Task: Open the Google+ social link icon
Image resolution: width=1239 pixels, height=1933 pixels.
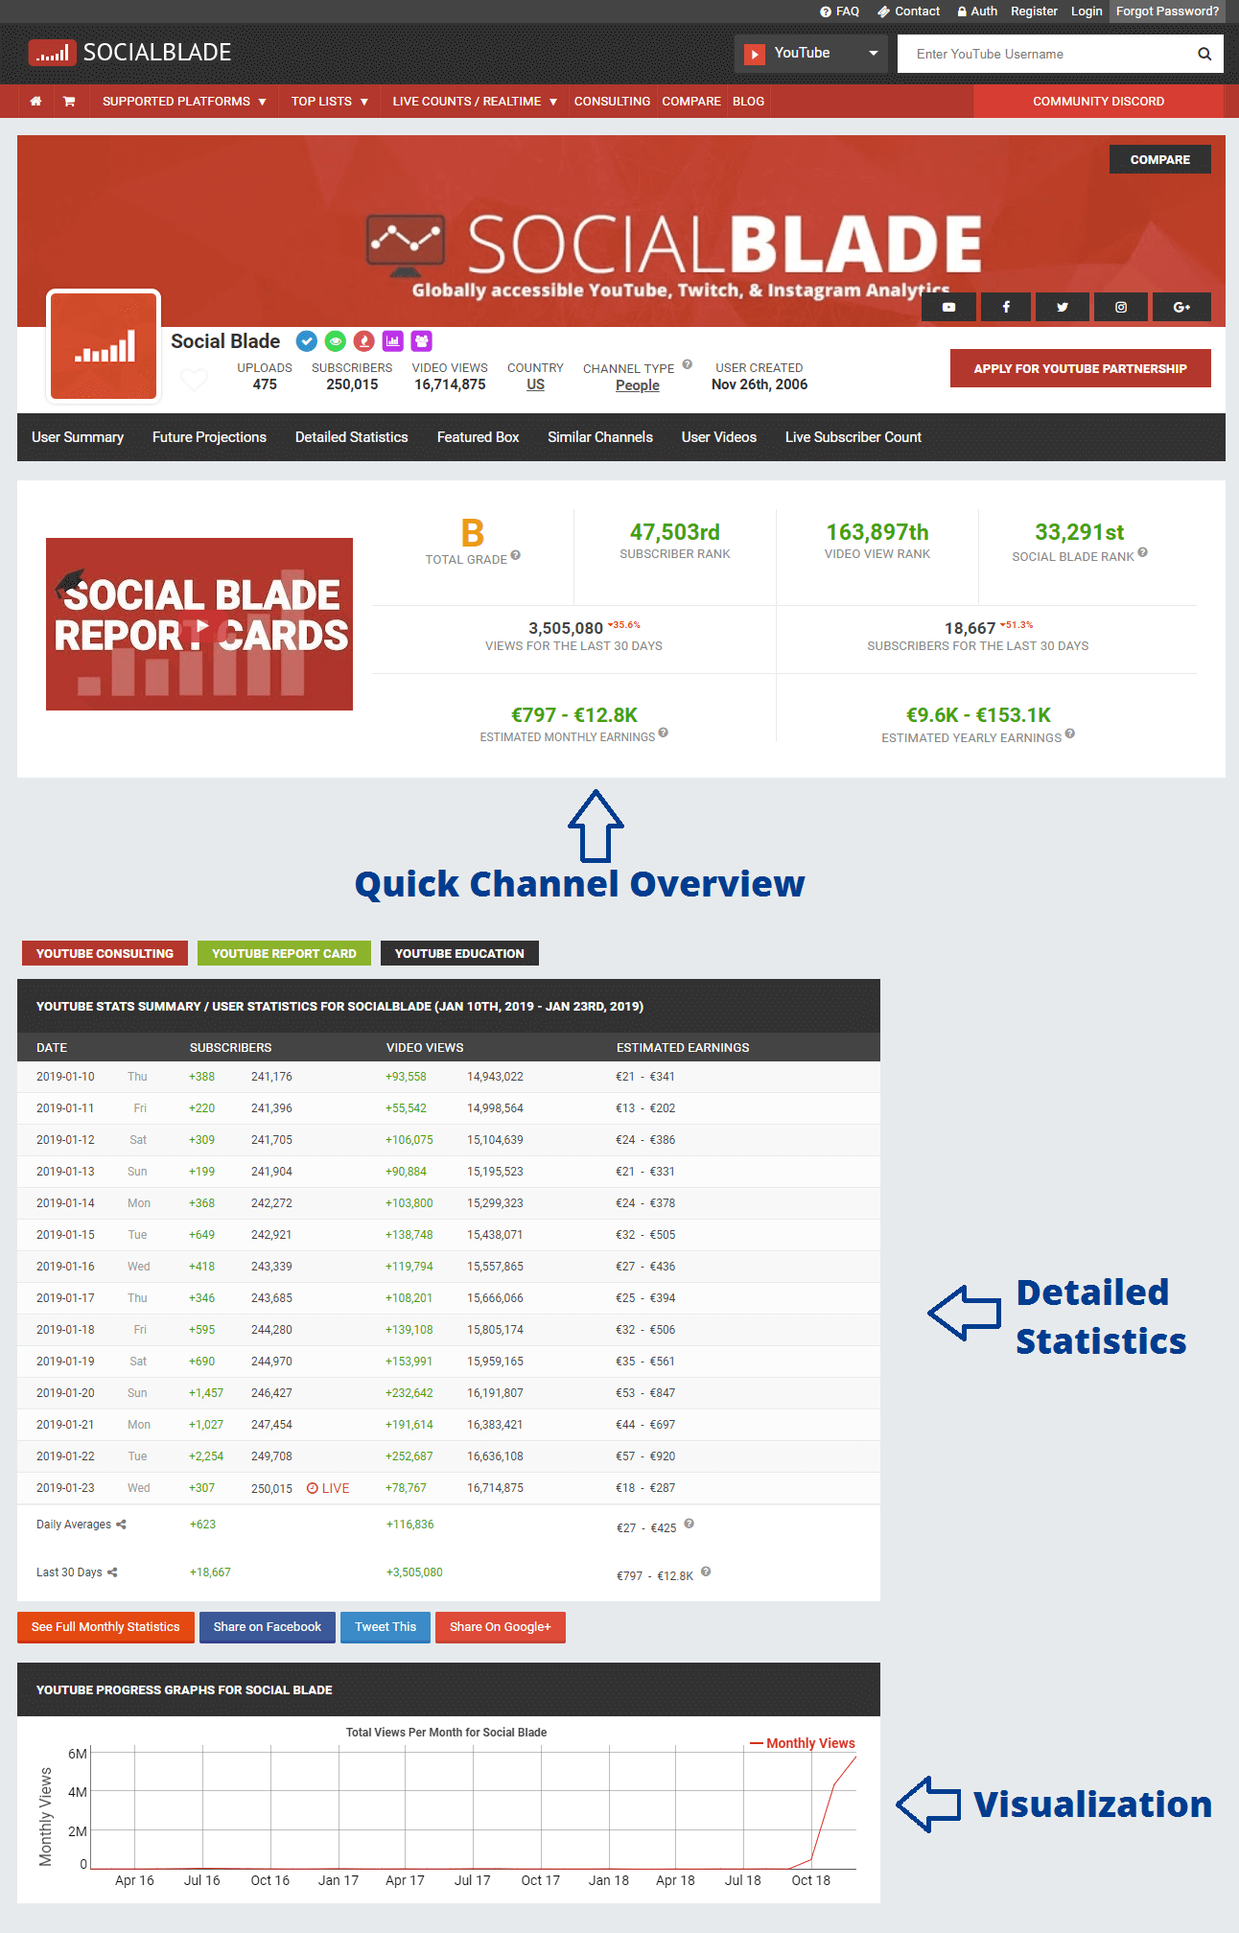Action: tap(1182, 307)
